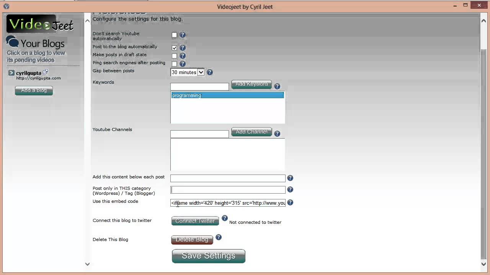Open help for Post to blog automatically
This screenshot has width=490, height=275.
coord(183,48)
